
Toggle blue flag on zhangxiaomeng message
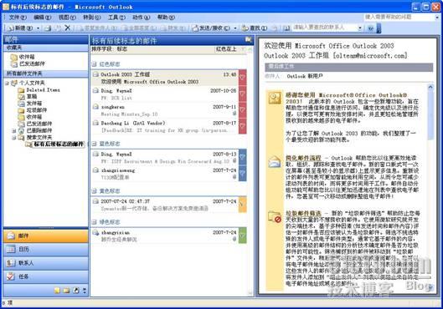click(242, 173)
